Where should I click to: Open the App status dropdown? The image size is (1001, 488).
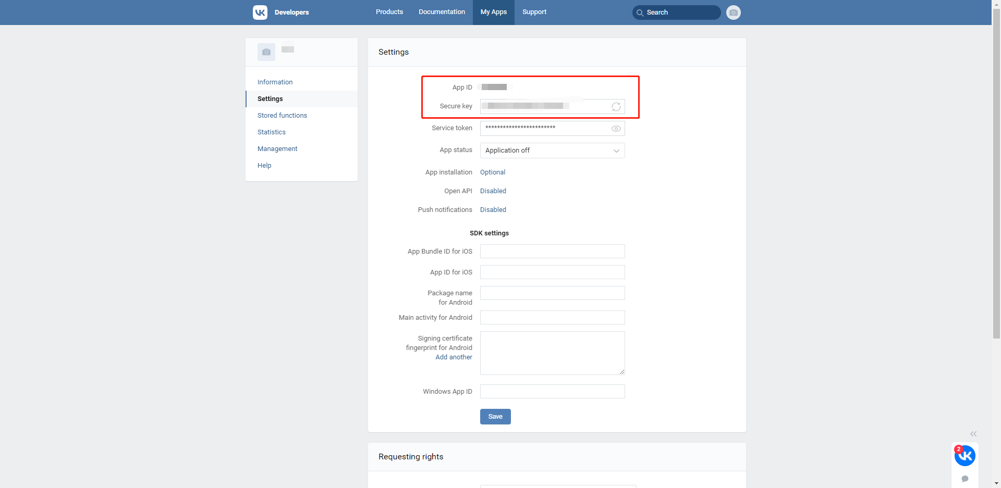(x=552, y=151)
